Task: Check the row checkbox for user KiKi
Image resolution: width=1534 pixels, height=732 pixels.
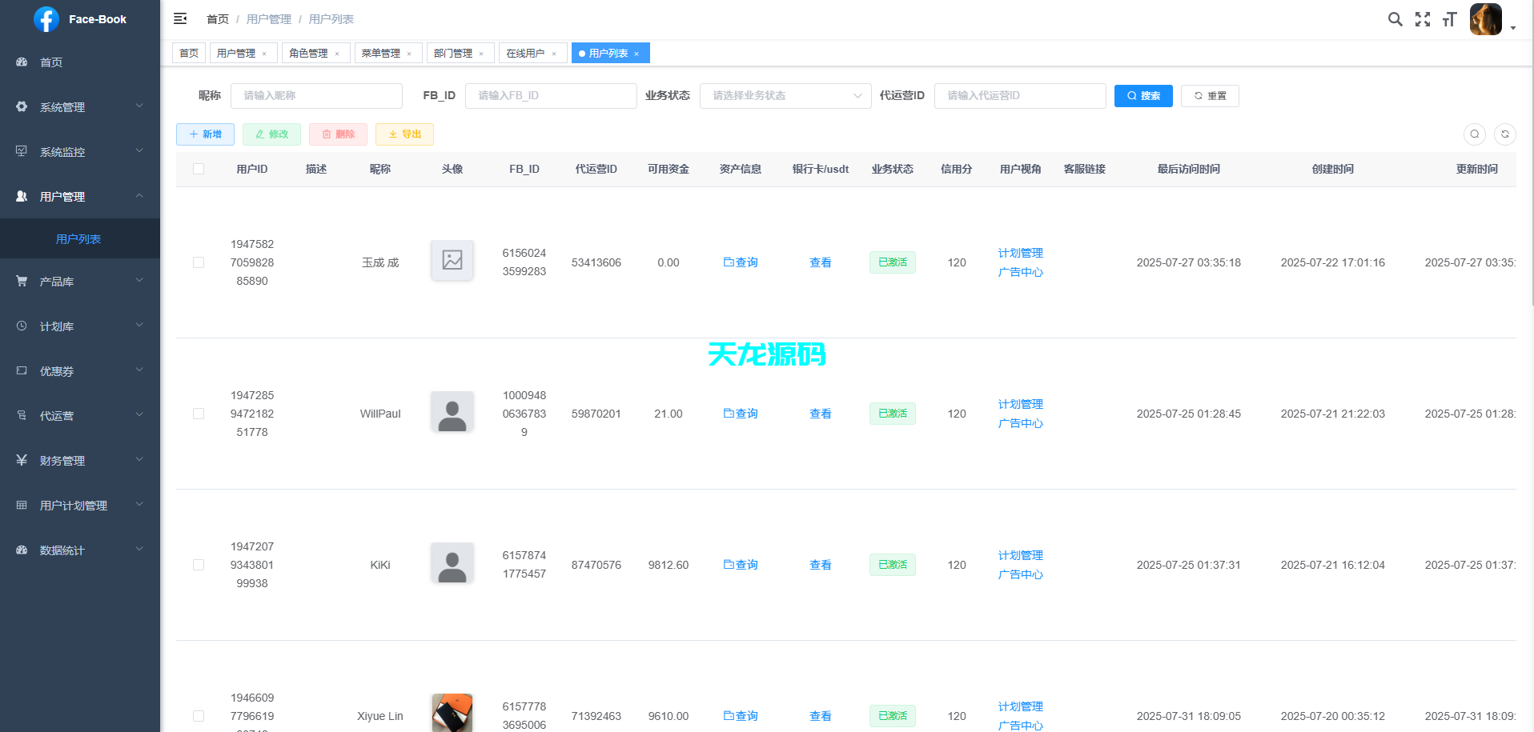Action: [x=199, y=564]
